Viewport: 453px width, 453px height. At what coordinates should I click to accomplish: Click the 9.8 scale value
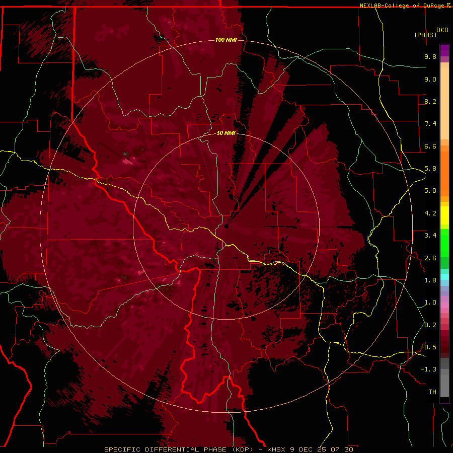point(430,56)
